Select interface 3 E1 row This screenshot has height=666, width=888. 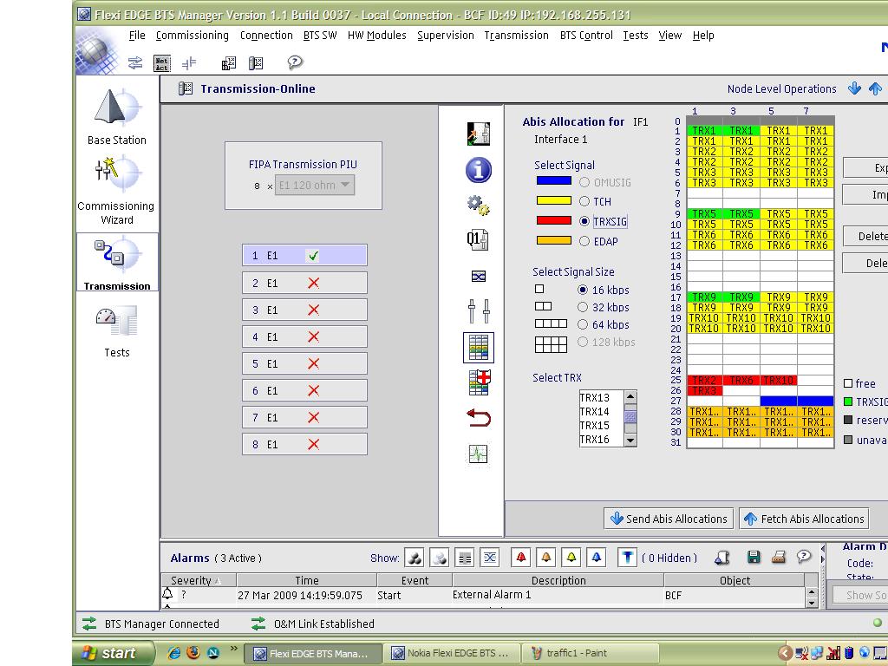point(304,310)
